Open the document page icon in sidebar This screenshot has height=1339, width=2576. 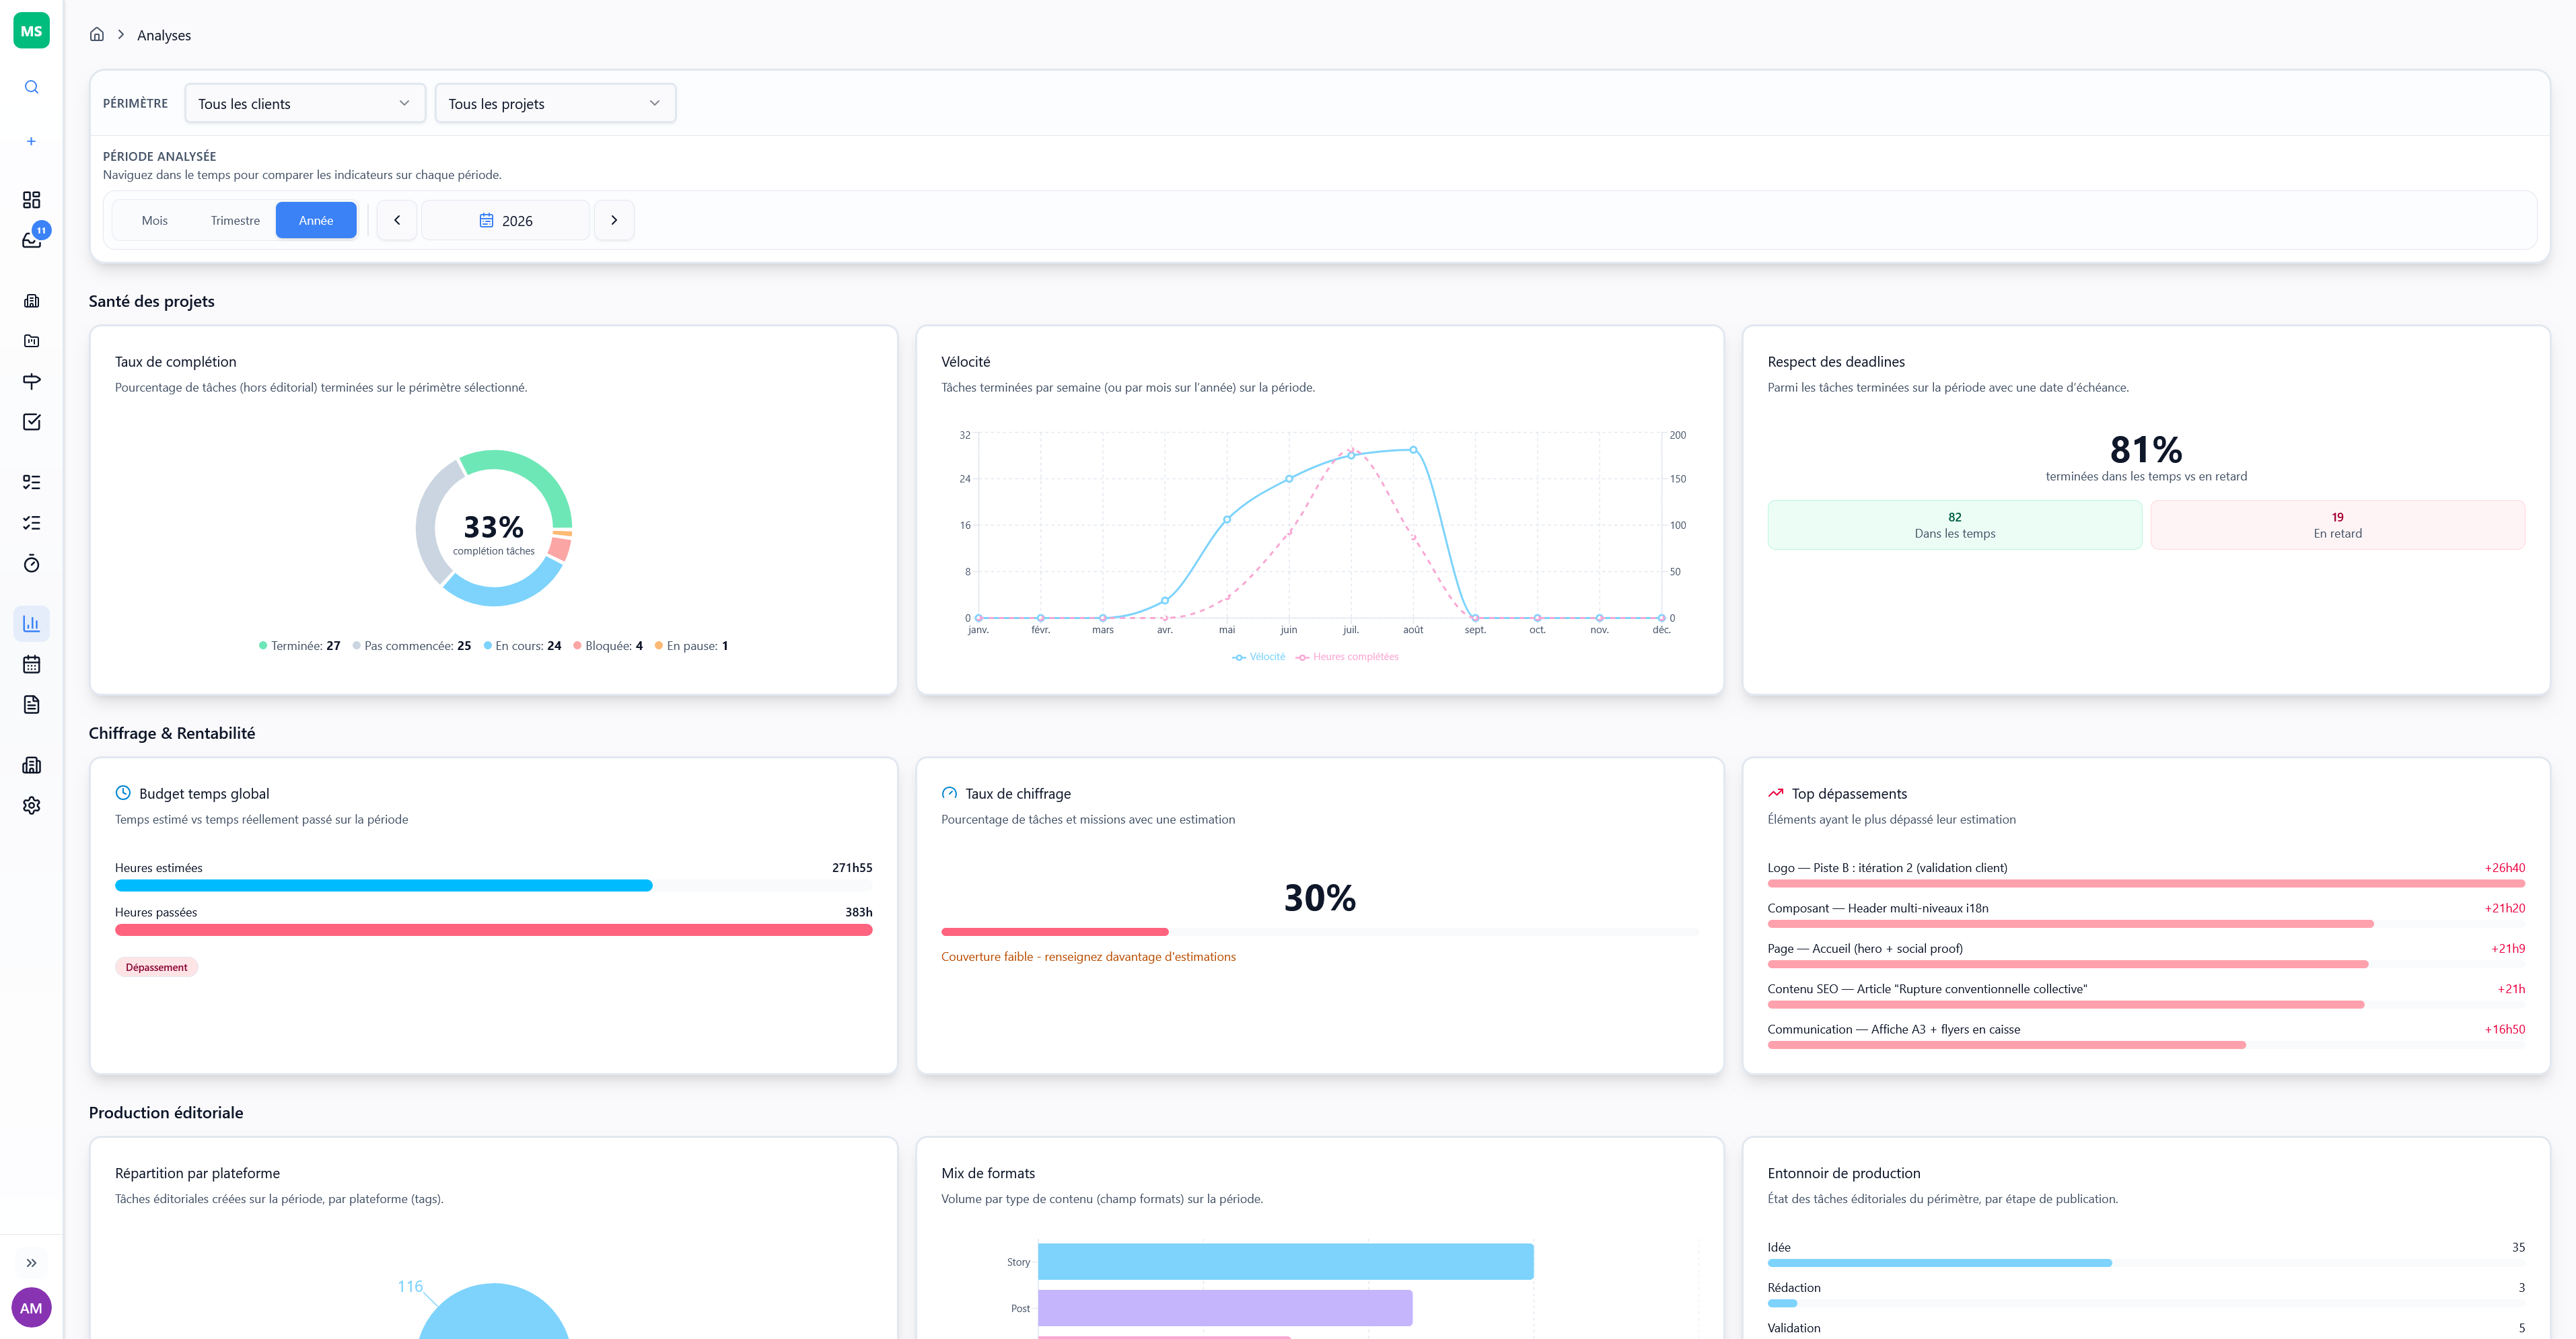point(31,705)
